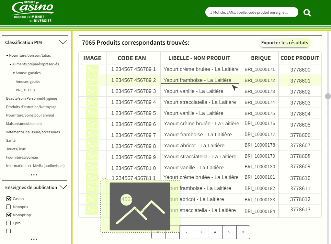331x244 pixels.
Task: Open image thumbnail for product 3778601
Action: click(92, 81)
